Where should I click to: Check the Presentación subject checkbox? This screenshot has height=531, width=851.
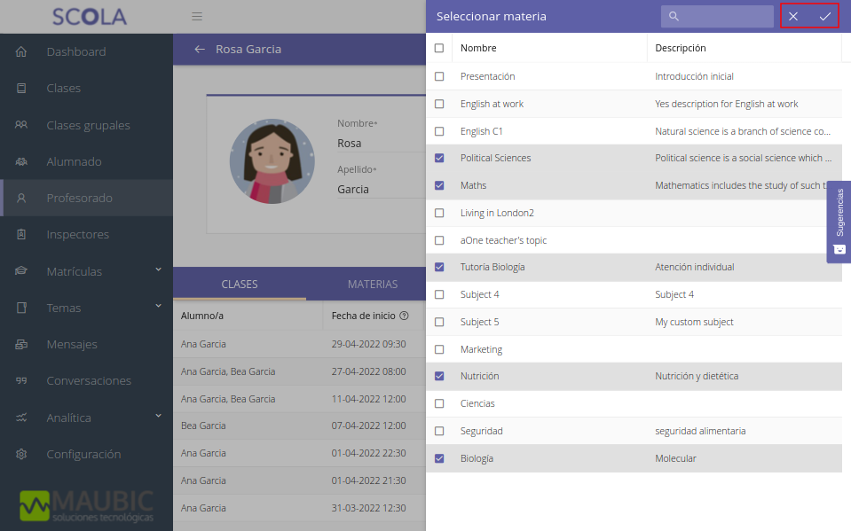(x=439, y=77)
